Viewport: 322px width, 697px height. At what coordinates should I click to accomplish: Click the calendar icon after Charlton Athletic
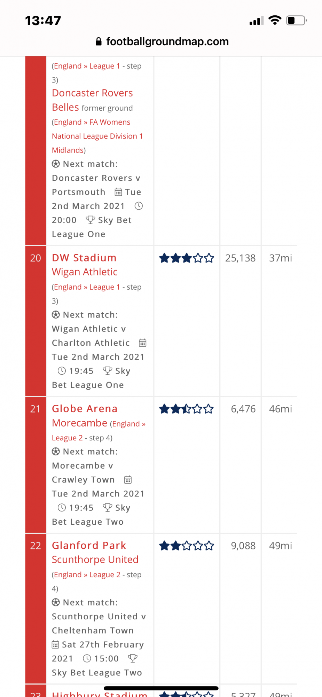(143, 343)
